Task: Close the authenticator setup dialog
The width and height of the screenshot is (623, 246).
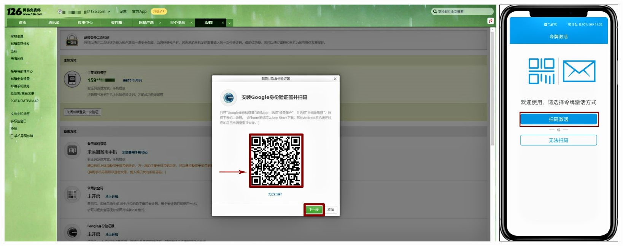Action: 335,79
